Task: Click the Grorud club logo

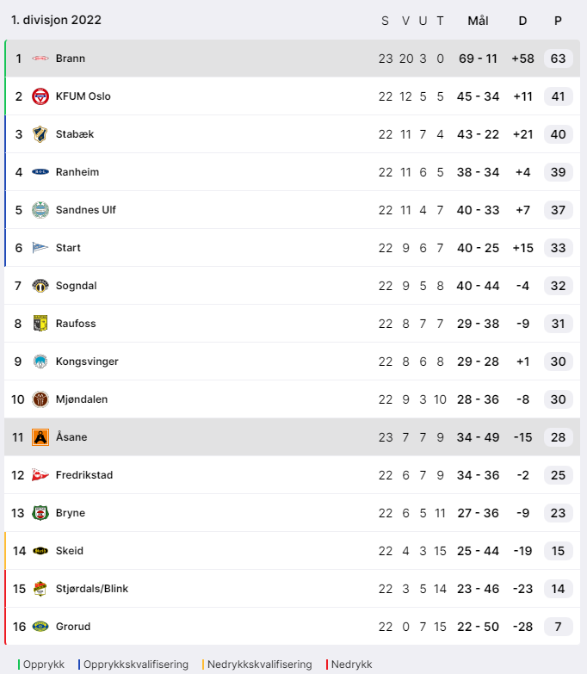Action: [40, 627]
